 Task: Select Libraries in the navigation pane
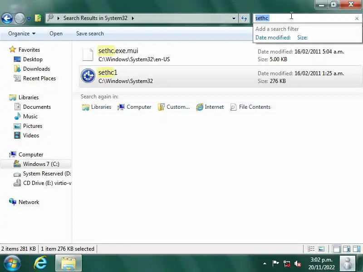pos(29,97)
